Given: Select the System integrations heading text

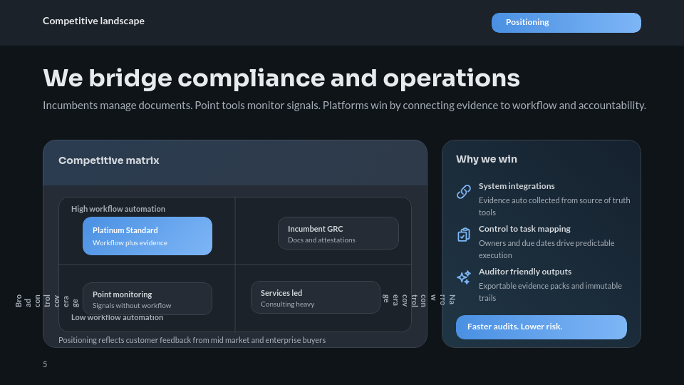Looking at the screenshot, I should coord(517,186).
